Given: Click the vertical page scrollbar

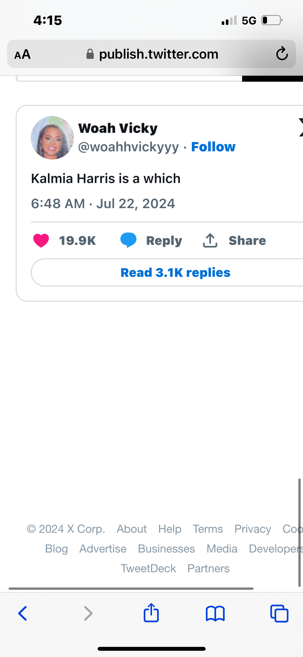Looking at the screenshot, I should (x=299, y=532).
